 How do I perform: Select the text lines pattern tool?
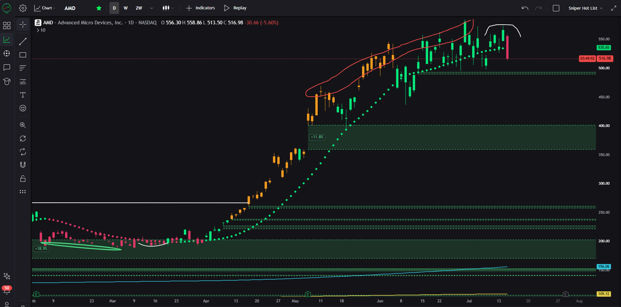click(23, 68)
